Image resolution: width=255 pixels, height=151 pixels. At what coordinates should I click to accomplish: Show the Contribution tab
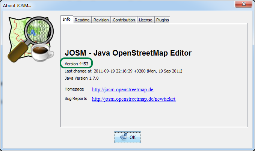coord(124,20)
